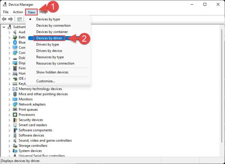225x164 pixels.
Task: Click the Print queues printer icon
Action: pyautogui.click(x=15, y=109)
